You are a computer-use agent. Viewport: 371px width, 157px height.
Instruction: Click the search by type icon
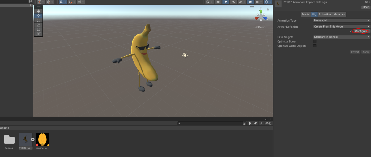pyautogui.click(x=250, y=123)
